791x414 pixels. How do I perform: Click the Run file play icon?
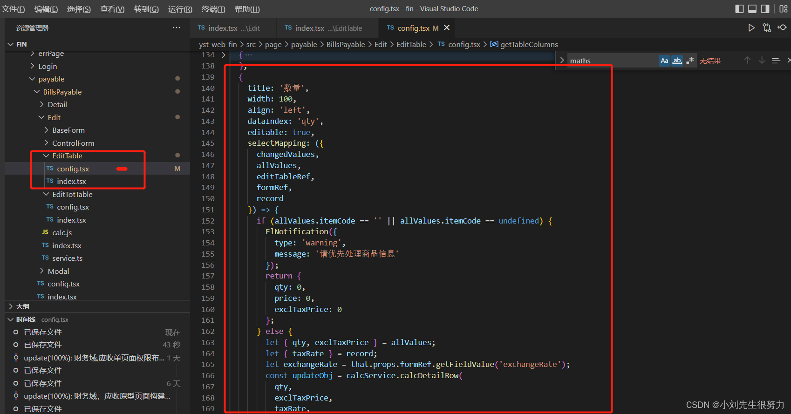pos(751,28)
